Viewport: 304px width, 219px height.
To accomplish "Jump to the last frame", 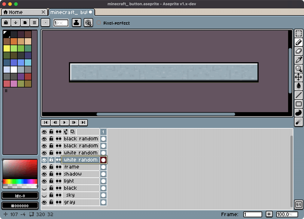I will pos(83,123).
